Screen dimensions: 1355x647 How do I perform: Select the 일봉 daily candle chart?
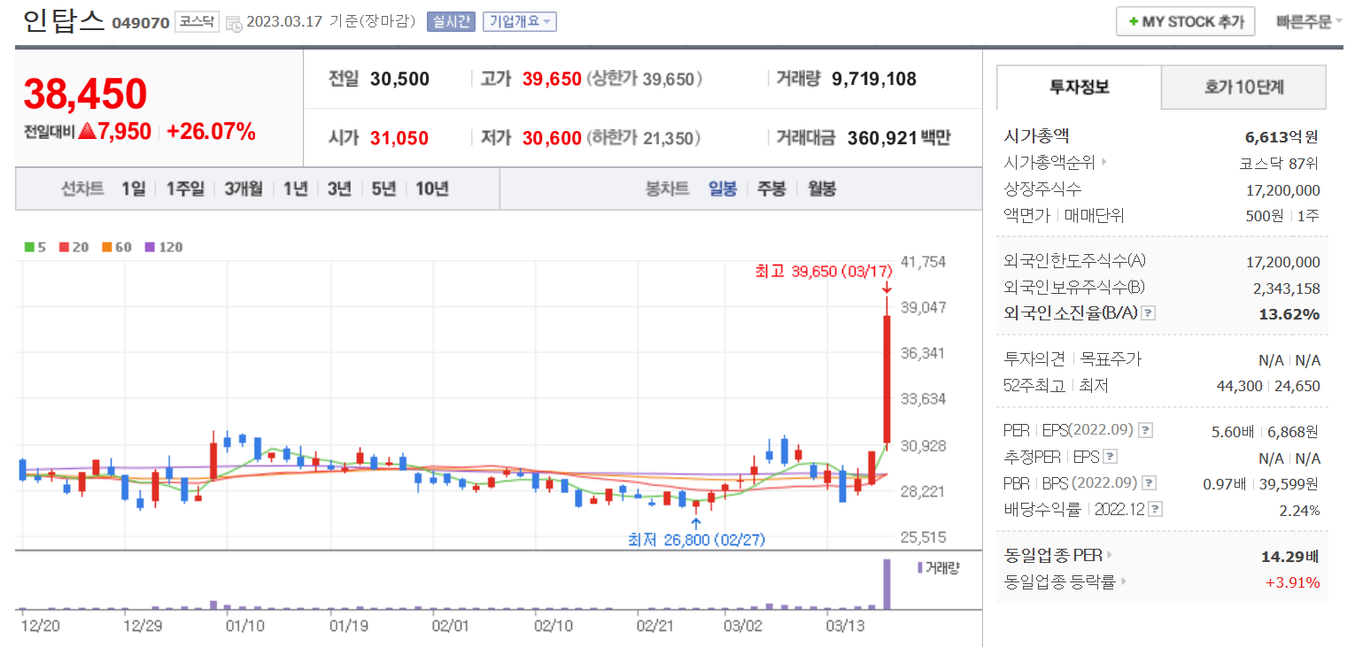(723, 189)
